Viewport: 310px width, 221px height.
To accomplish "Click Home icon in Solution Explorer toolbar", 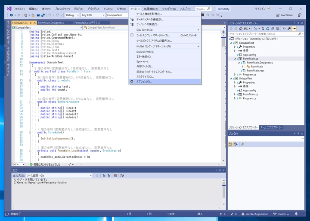I will click(241, 29).
